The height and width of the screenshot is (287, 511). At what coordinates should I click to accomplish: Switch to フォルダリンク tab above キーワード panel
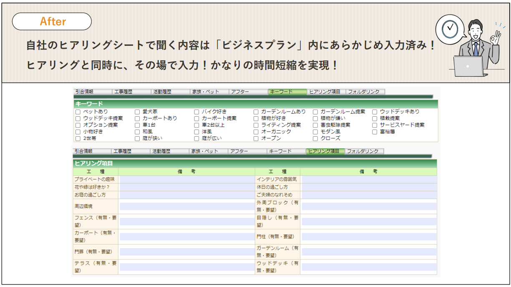pos(365,92)
